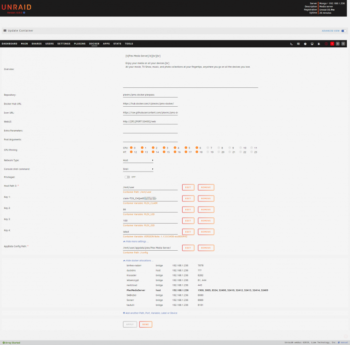Collapse Hide more settings

click(136, 241)
